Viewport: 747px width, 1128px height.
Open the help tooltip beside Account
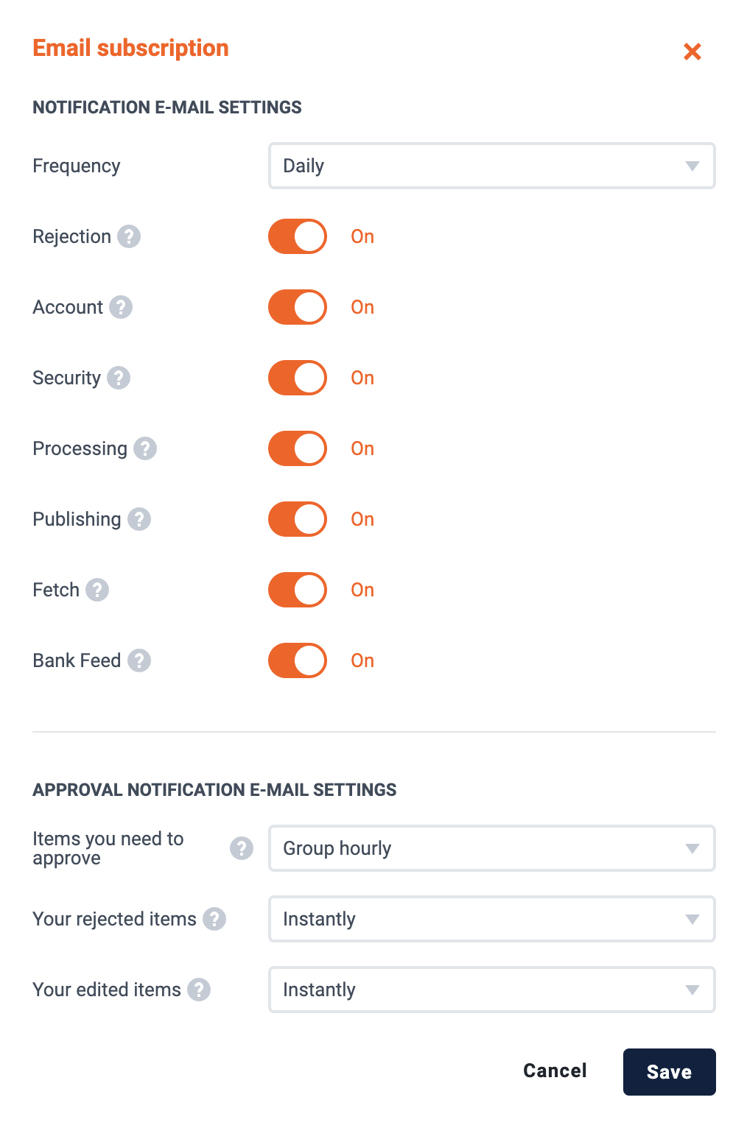(121, 307)
